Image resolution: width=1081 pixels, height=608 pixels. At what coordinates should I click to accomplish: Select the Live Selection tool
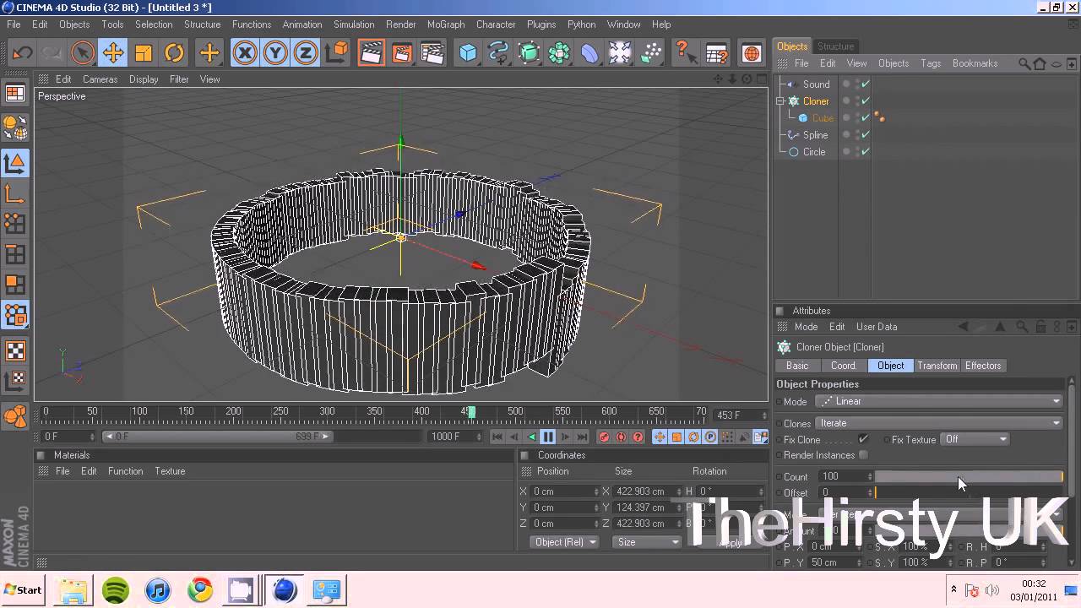82,53
